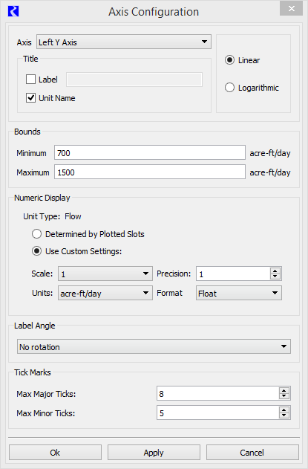The width and height of the screenshot is (308, 469).
Task: Enable the Label checkbox under Title
Action: (30, 80)
